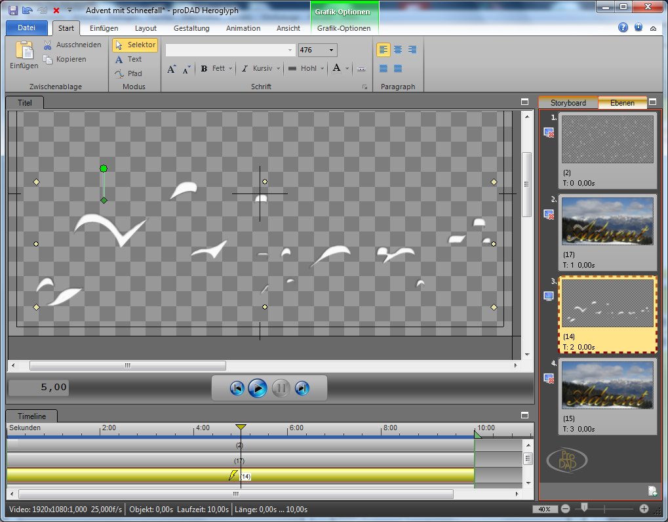Switch to the Storyboard tab

pyautogui.click(x=568, y=103)
